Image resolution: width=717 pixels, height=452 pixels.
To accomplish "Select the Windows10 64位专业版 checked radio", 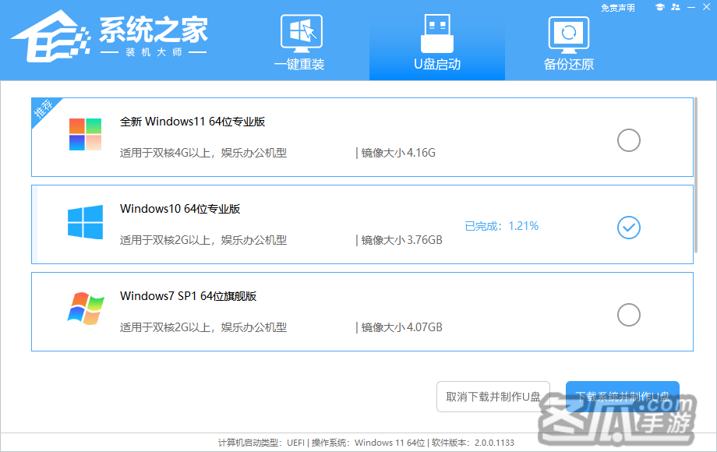I will [x=629, y=228].
